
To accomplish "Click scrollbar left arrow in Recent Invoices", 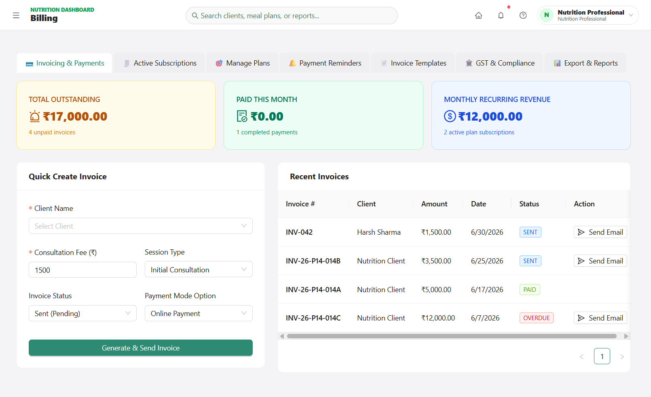I will [x=282, y=336].
